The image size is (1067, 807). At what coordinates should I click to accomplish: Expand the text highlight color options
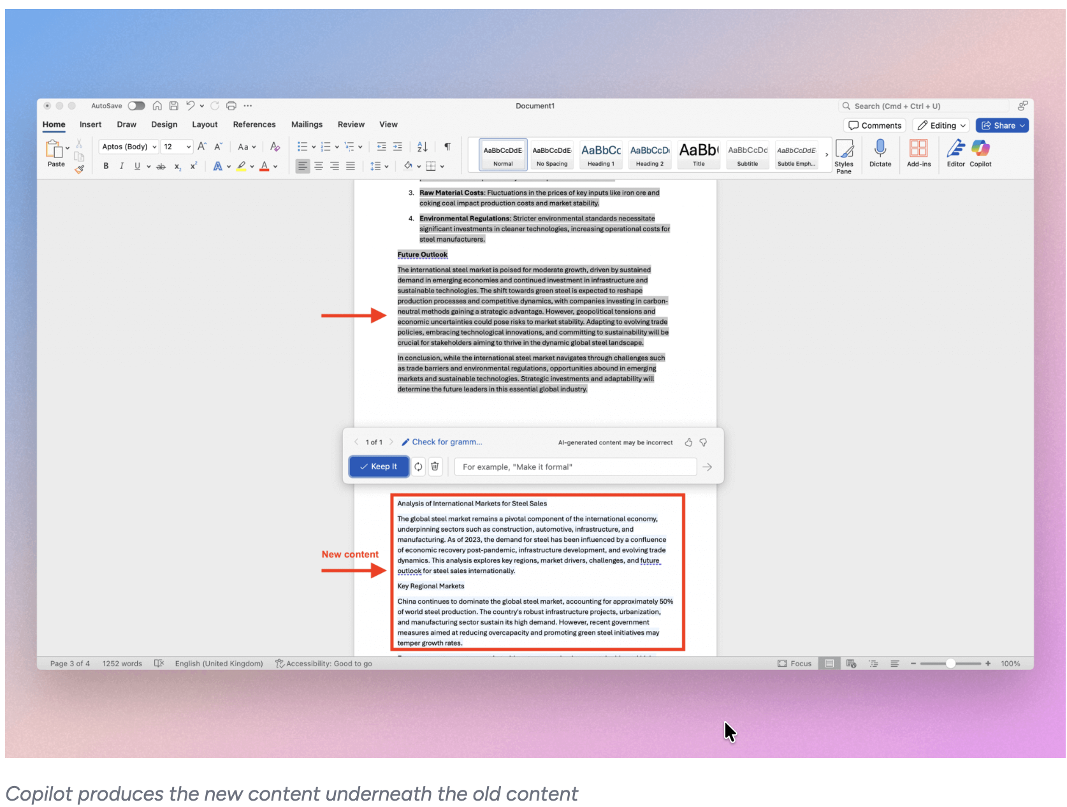(x=251, y=166)
